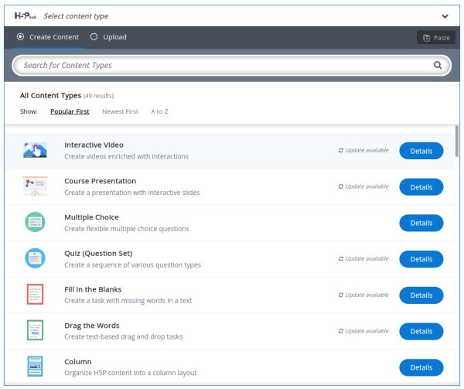The height and width of the screenshot is (389, 464).
Task: Select the Interactive Video title
Action: tap(94, 145)
